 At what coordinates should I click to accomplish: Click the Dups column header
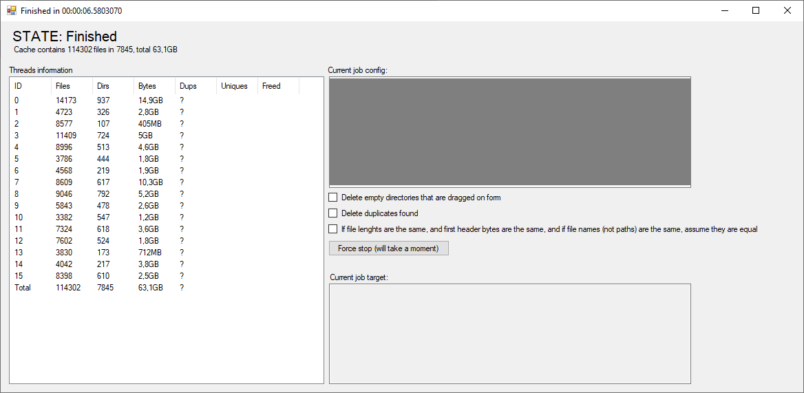click(x=196, y=86)
